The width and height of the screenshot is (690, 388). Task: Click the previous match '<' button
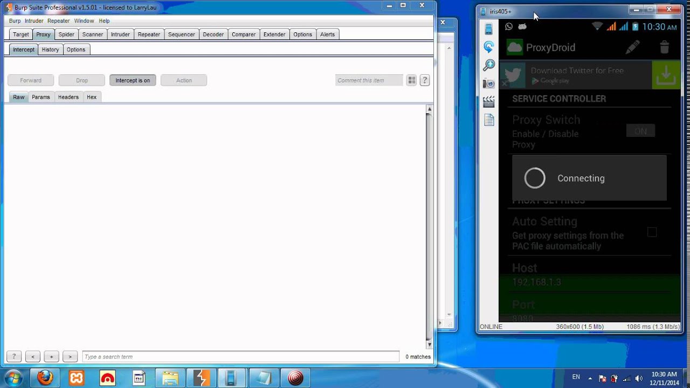point(33,357)
